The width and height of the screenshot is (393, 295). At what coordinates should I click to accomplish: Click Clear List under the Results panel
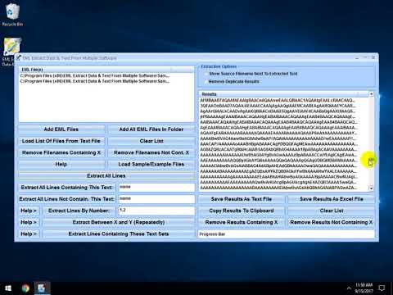coord(332,211)
